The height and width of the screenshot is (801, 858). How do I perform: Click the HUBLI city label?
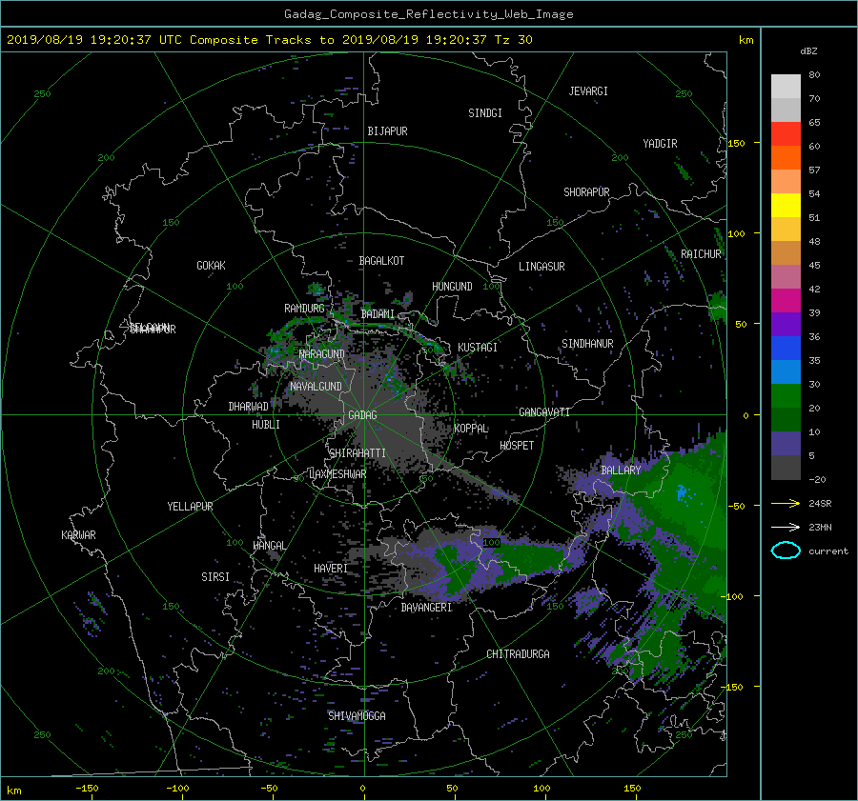pyautogui.click(x=266, y=425)
